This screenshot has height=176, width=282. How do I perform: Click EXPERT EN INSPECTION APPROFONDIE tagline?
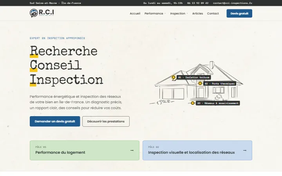[x=57, y=38]
